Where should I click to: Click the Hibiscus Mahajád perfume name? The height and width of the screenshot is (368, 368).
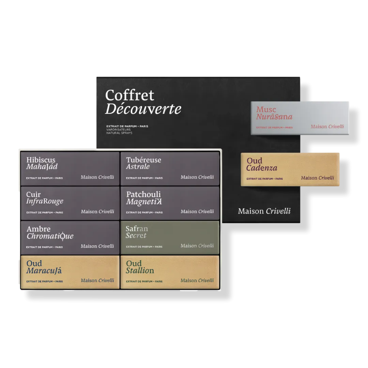pos(42,163)
